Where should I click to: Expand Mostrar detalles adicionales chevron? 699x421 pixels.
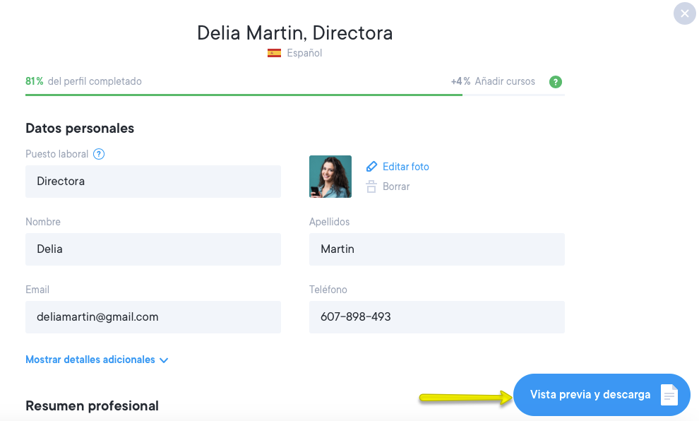coord(164,360)
